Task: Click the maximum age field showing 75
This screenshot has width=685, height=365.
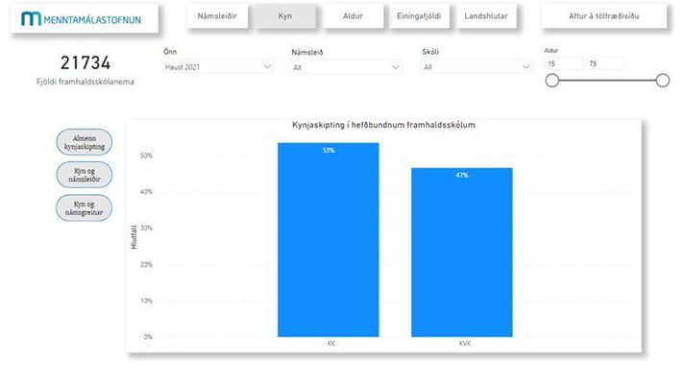Action: point(605,63)
